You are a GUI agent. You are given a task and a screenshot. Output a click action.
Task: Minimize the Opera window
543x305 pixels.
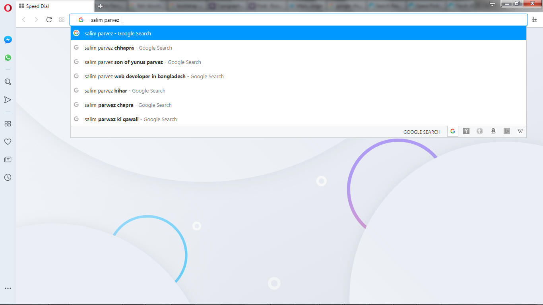tap(506, 4)
